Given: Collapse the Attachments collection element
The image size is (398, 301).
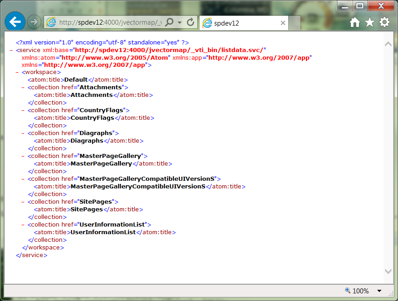Looking at the screenshot, I should [22, 87].
